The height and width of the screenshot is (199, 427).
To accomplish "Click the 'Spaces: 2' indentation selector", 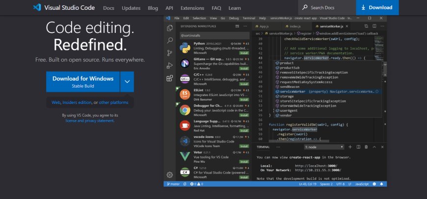I will coord(326,184).
